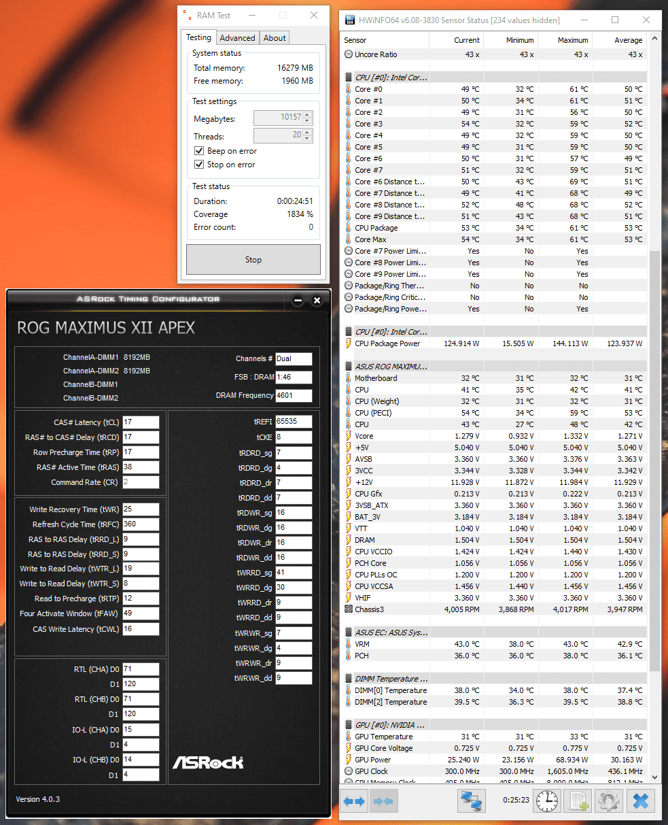Click the DIMM Temperature group chip icon

click(x=349, y=679)
